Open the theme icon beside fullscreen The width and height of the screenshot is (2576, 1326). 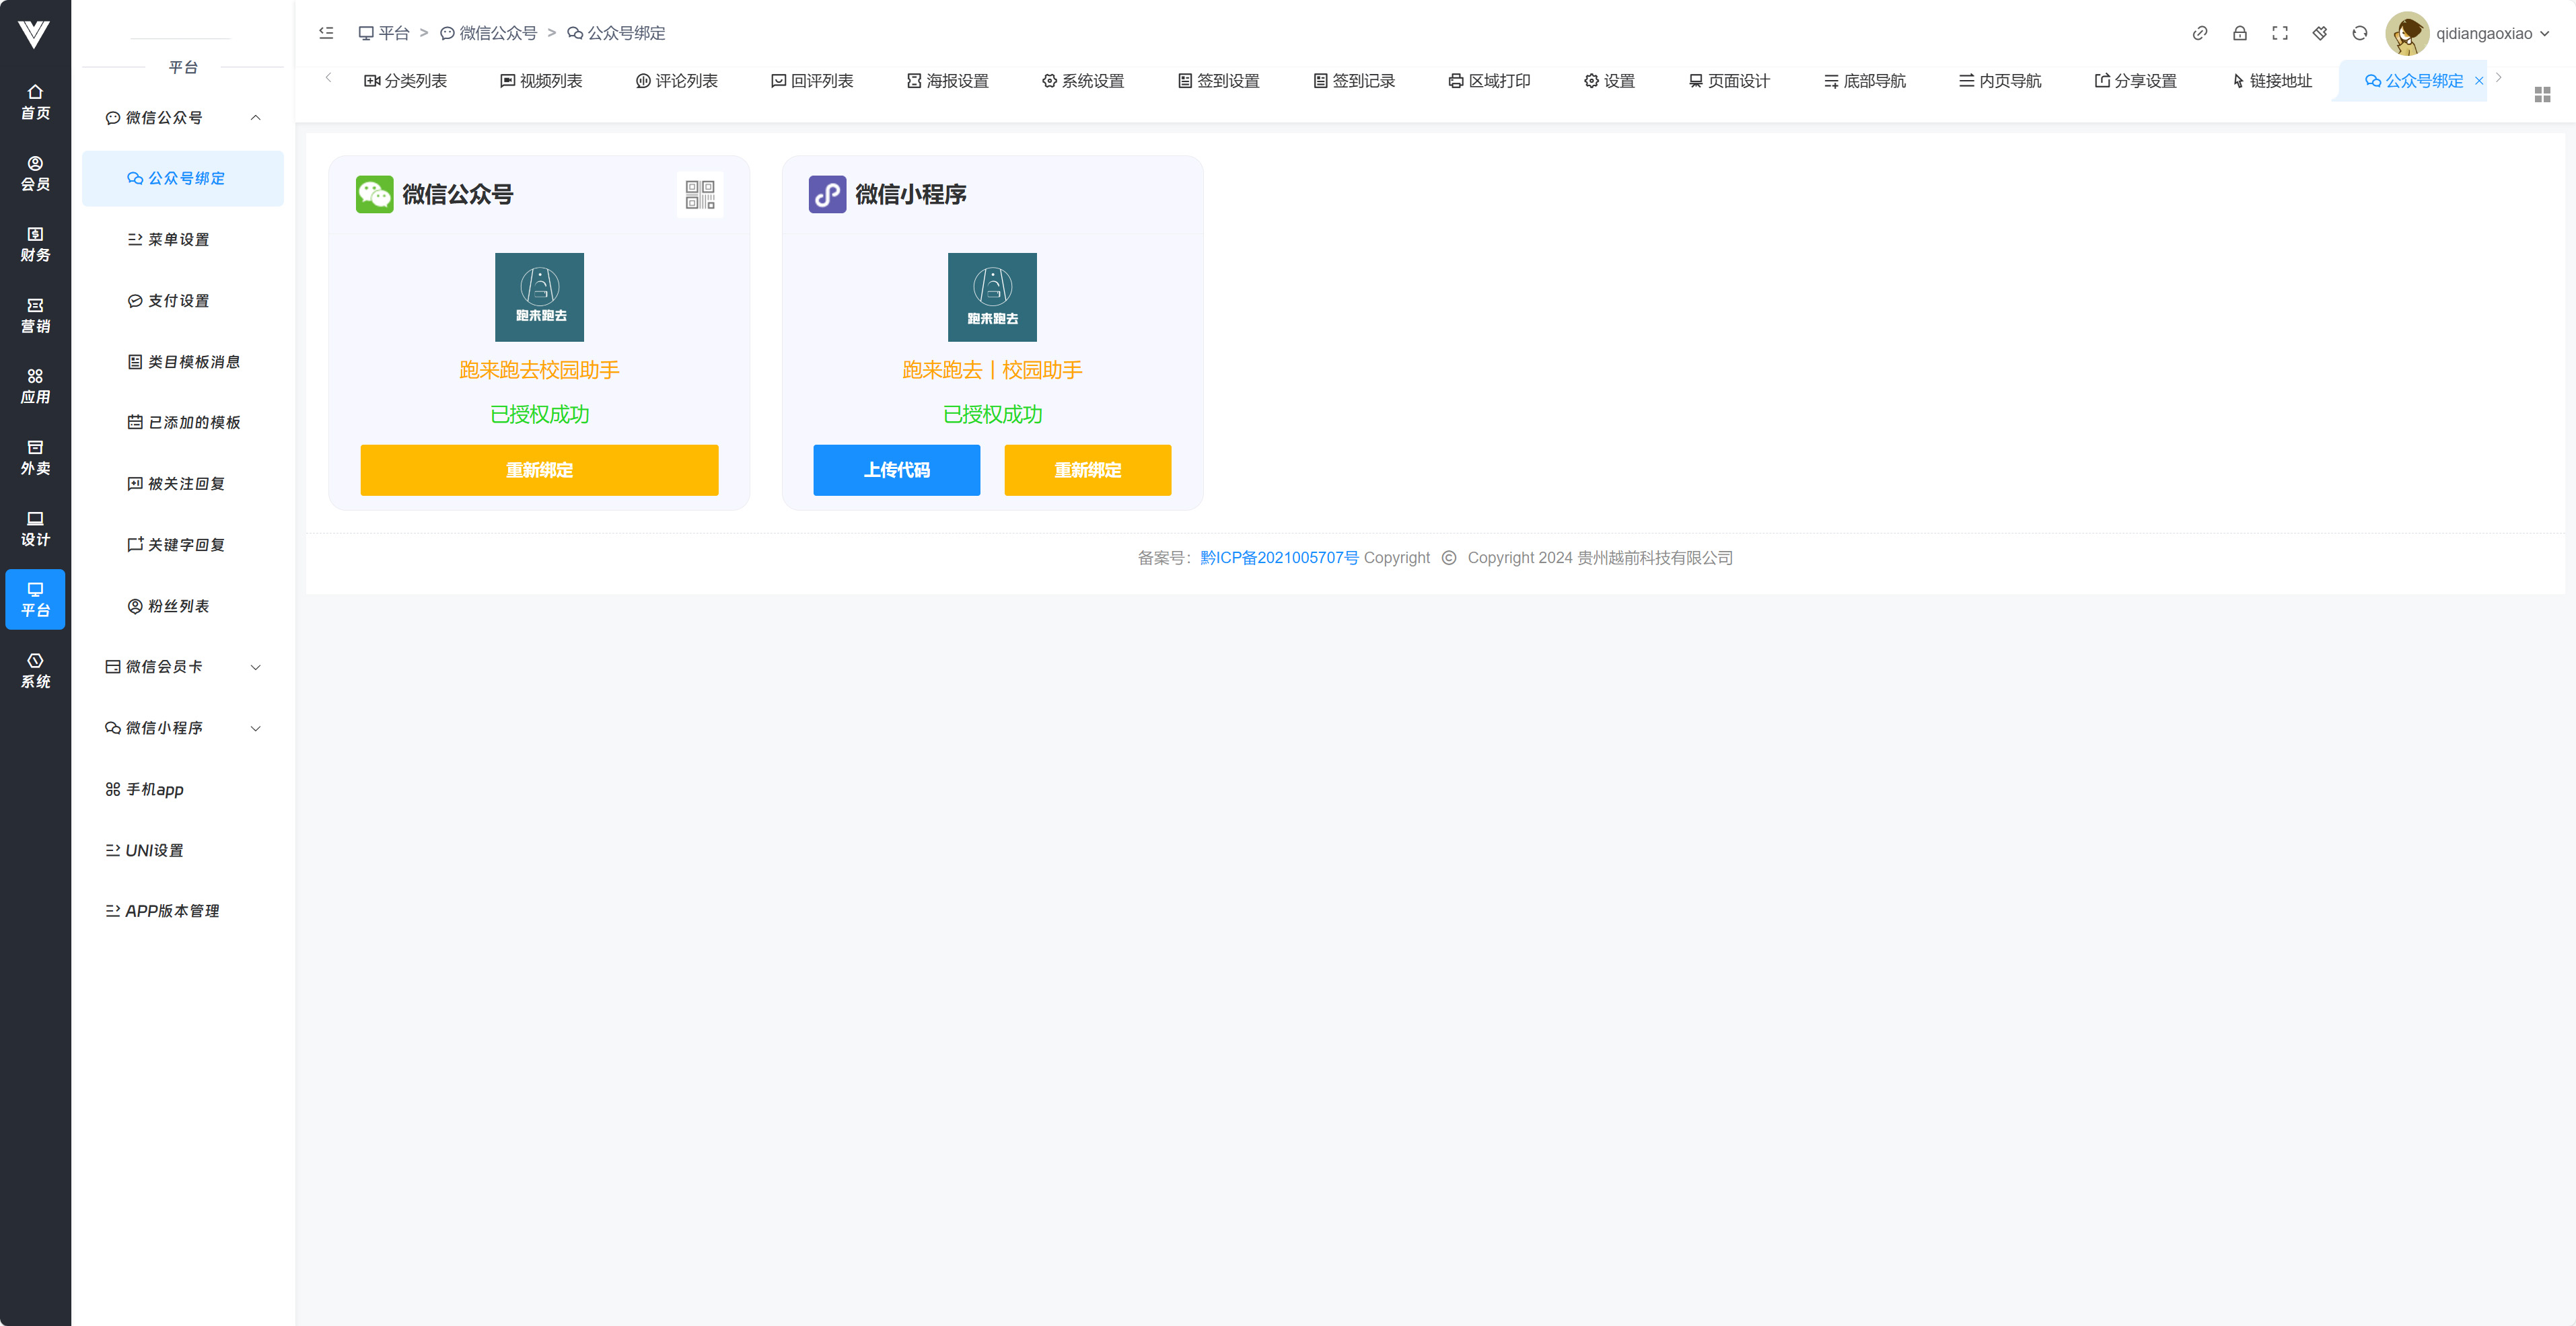pos(2319,33)
